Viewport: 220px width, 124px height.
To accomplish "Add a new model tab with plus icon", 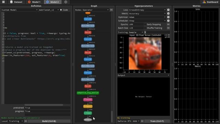I will tap(66, 2).
